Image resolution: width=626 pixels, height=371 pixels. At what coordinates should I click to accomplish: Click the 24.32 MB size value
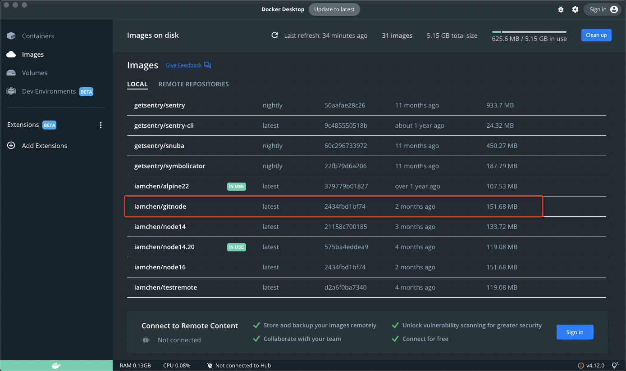tap(500, 125)
